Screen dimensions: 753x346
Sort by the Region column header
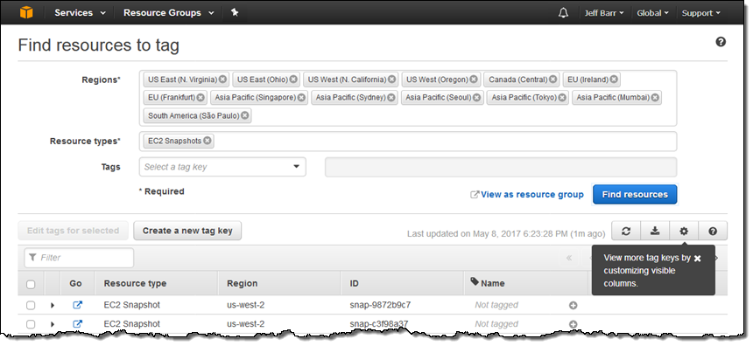242,283
